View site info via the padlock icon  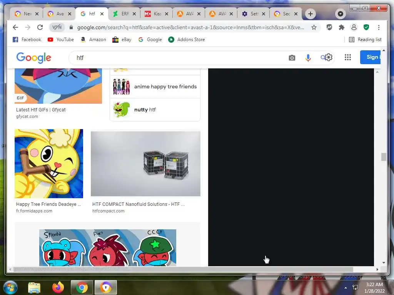pyautogui.click(x=71, y=27)
